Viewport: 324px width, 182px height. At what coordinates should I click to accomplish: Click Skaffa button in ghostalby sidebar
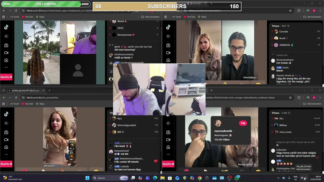(168, 164)
